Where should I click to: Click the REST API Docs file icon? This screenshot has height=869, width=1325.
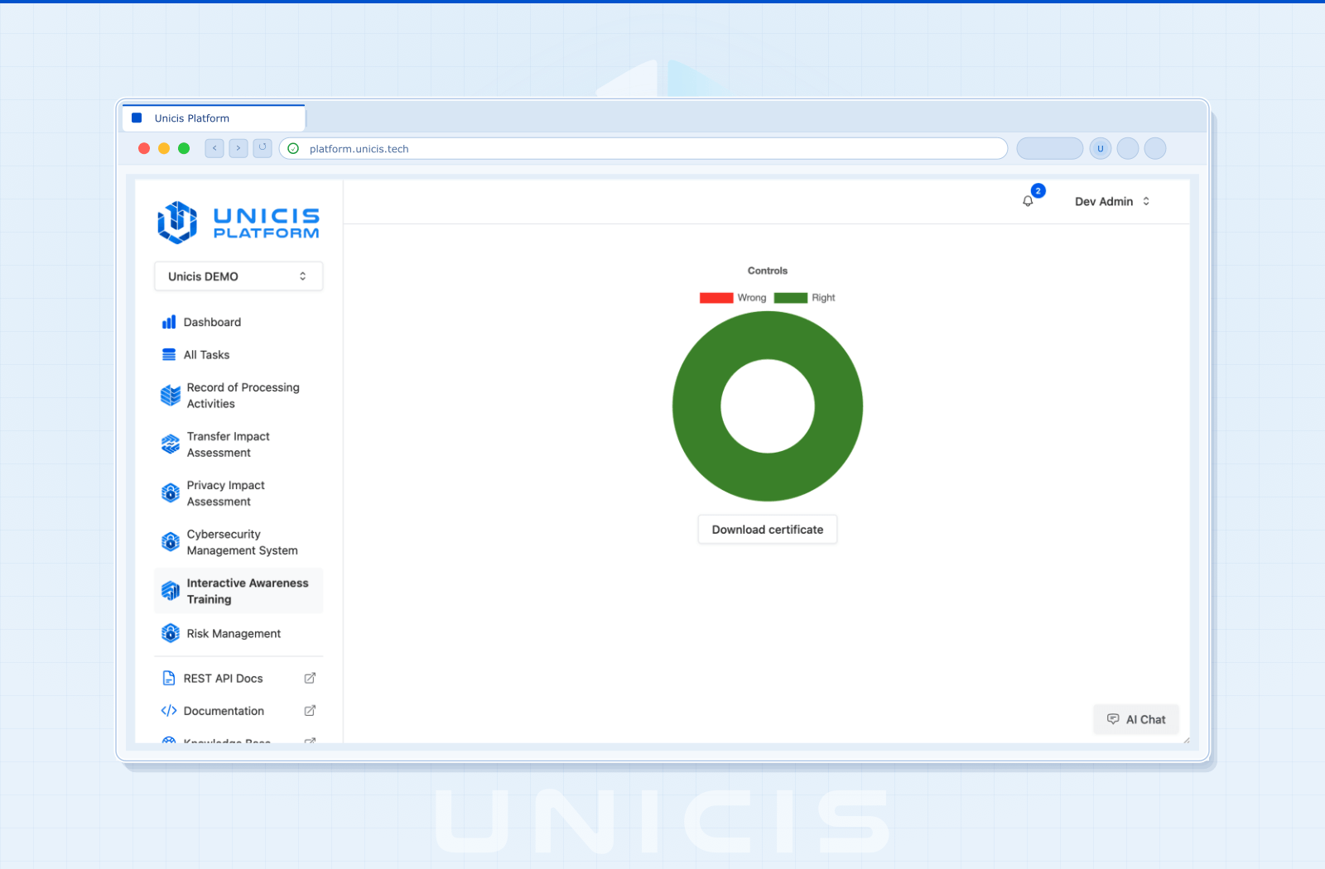tap(169, 678)
